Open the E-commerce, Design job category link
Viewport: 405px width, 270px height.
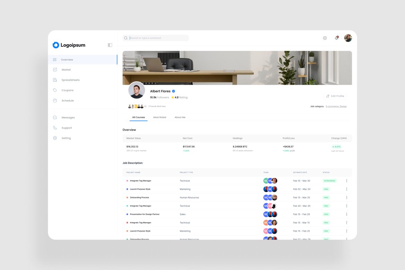click(x=336, y=106)
